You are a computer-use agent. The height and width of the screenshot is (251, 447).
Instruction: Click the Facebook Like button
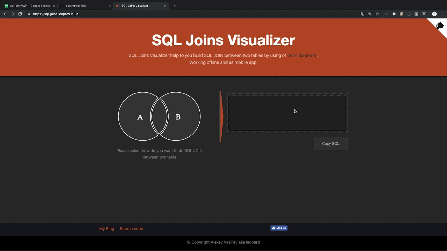[279, 228]
